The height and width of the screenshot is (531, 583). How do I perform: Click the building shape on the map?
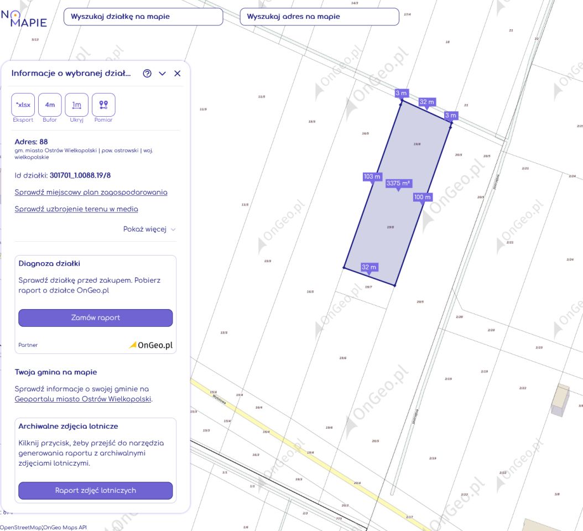560,400
